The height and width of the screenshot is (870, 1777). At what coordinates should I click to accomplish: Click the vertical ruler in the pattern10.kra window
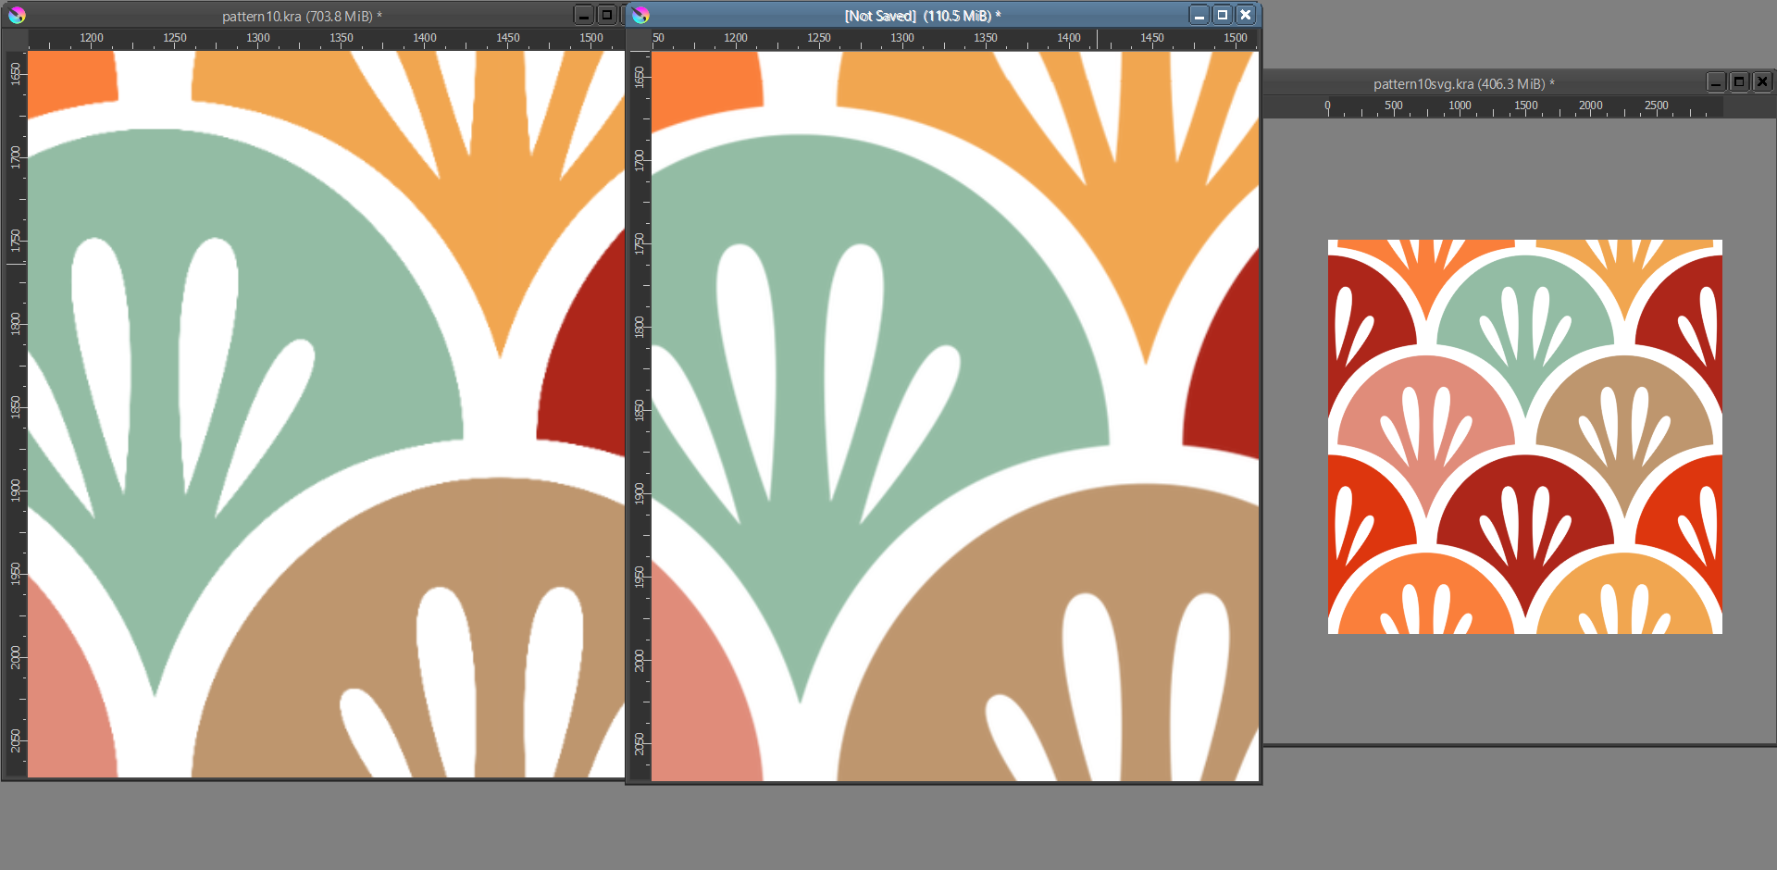click(x=16, y=414)
